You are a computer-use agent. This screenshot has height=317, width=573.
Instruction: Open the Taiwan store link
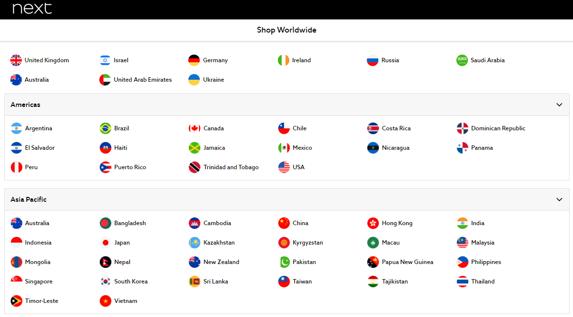click(295, 281)
